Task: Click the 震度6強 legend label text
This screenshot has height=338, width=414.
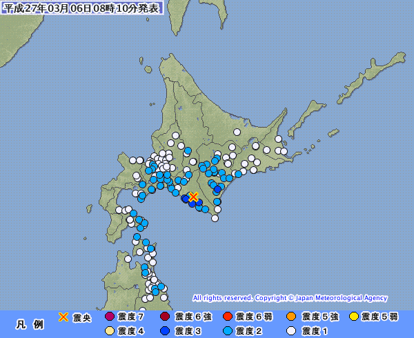Action: 193,317
